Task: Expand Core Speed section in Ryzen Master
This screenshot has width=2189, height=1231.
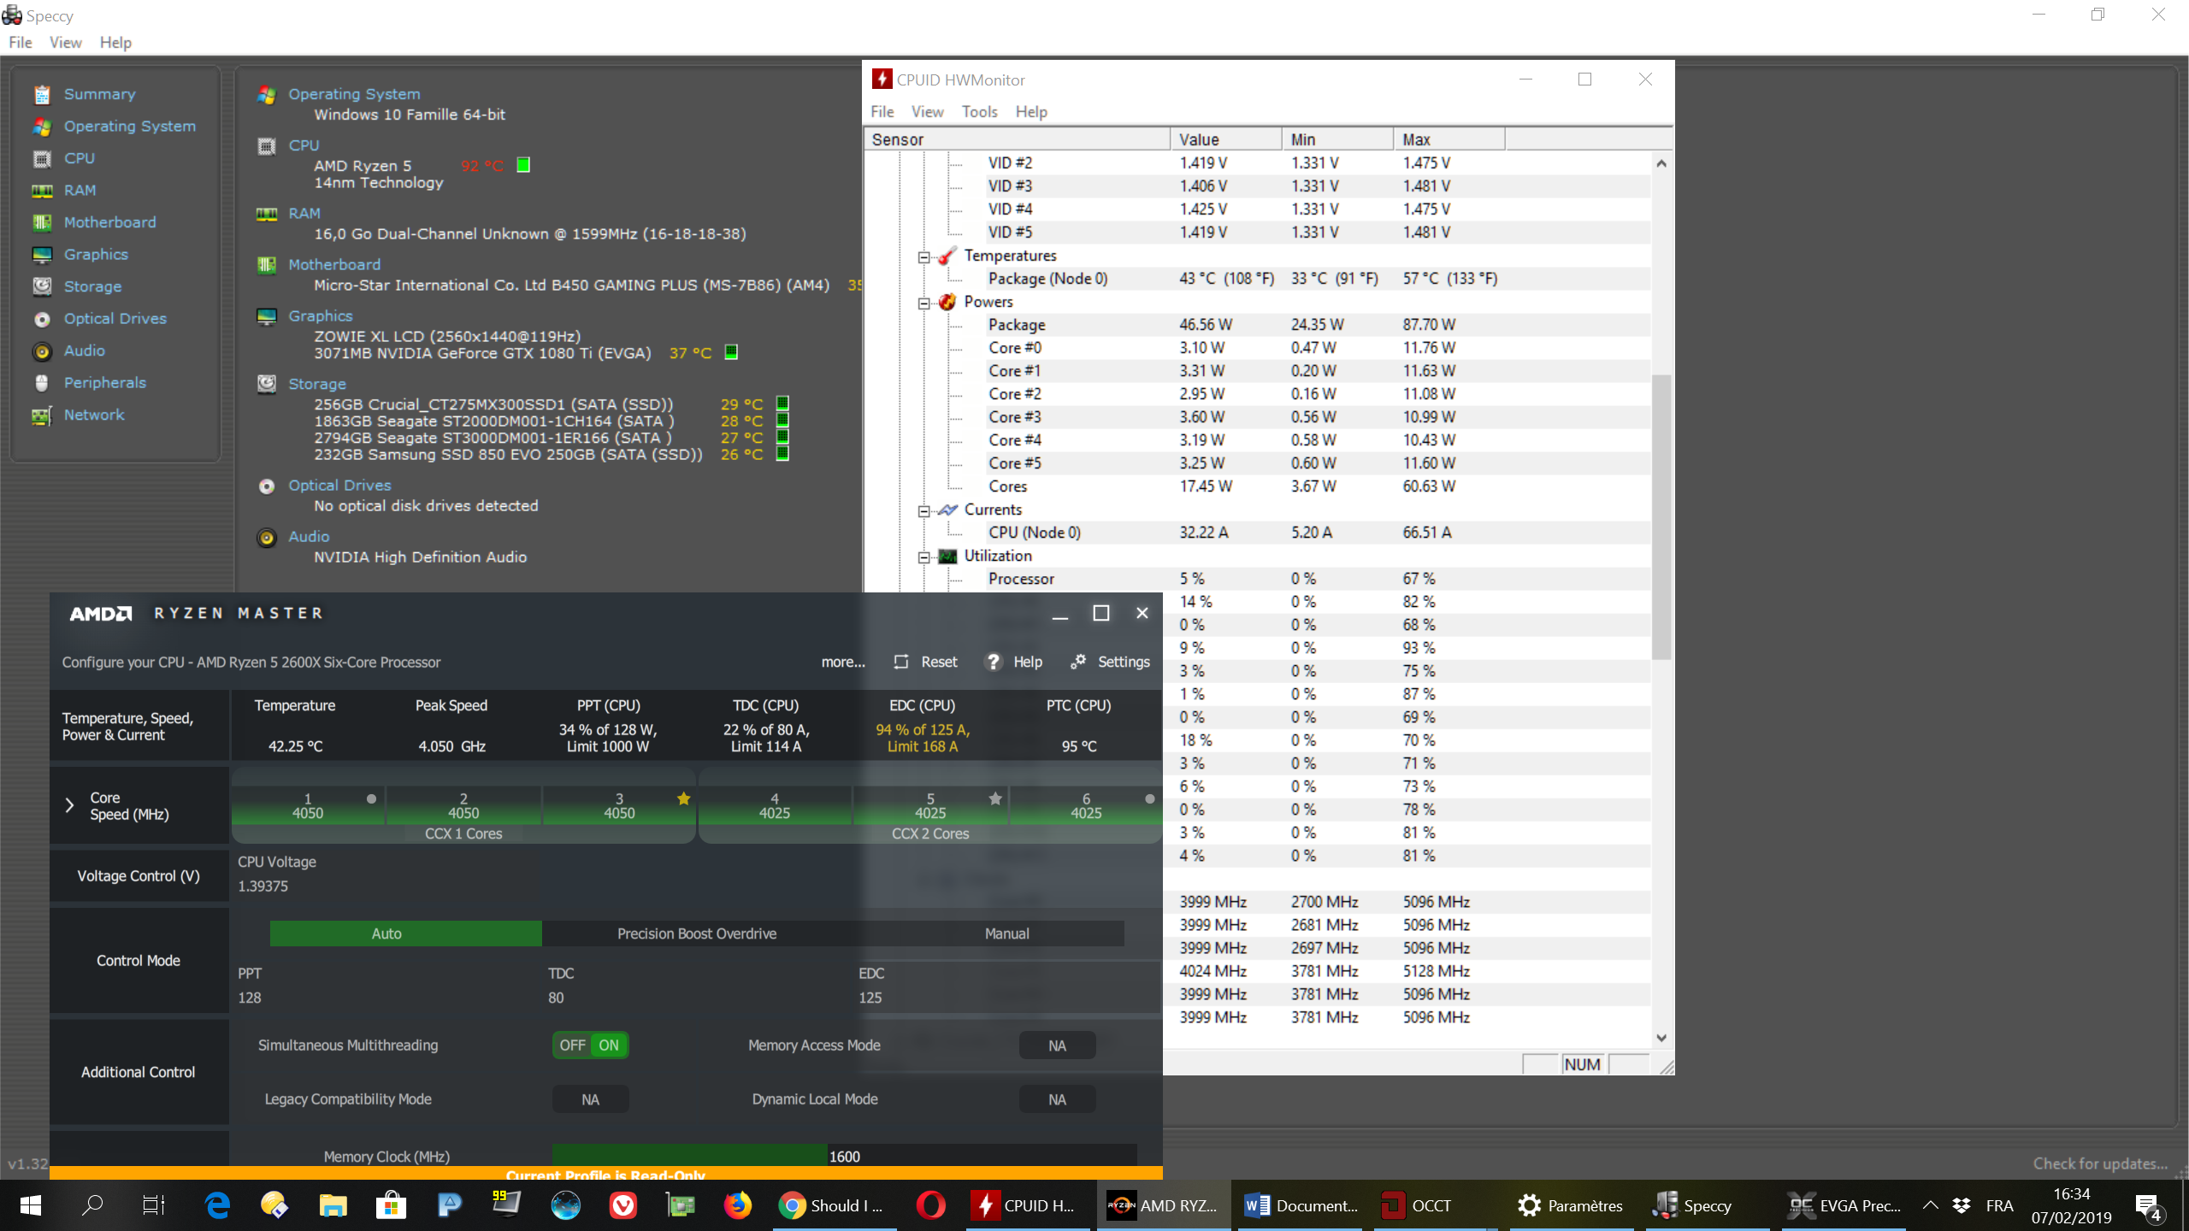Action: tap(69, 805)
